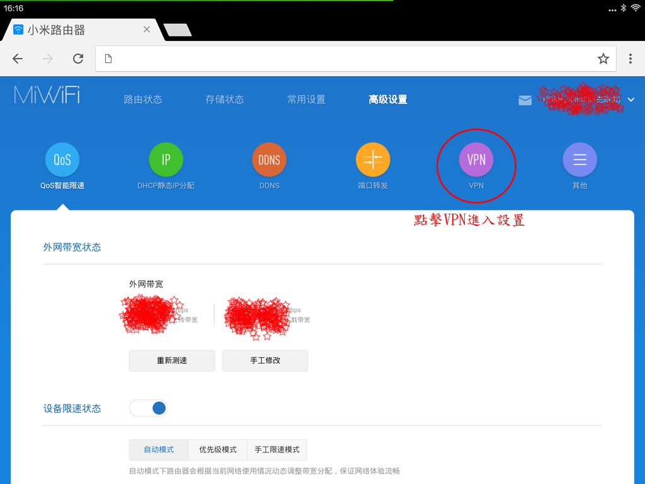Click the status bar clock 16:16
This screenshot has height=484, width=645.
(14, 8)
